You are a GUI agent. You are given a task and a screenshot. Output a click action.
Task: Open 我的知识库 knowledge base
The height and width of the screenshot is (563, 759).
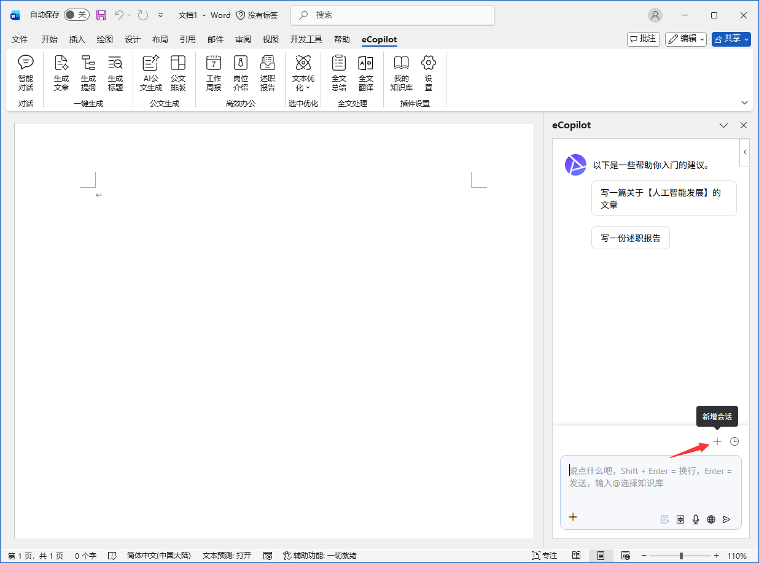pyautogui.click(x=402, y=73)
